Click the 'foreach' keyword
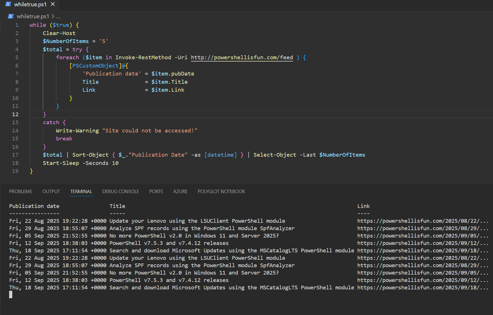The height and width of the screenshot is (315, 493). click(x=67, y=58)
